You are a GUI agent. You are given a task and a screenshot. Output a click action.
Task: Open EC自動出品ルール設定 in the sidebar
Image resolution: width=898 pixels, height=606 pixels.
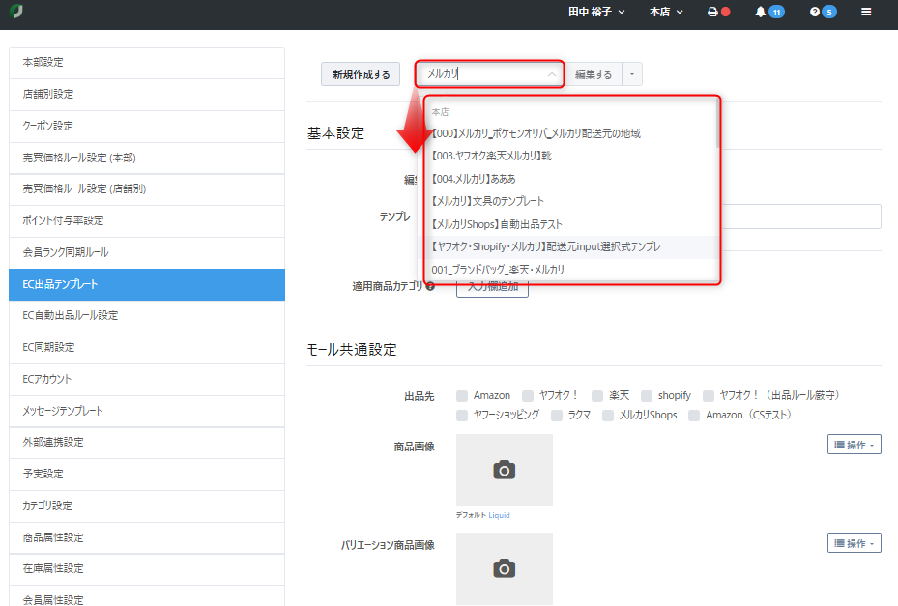[x=147, y=316]
